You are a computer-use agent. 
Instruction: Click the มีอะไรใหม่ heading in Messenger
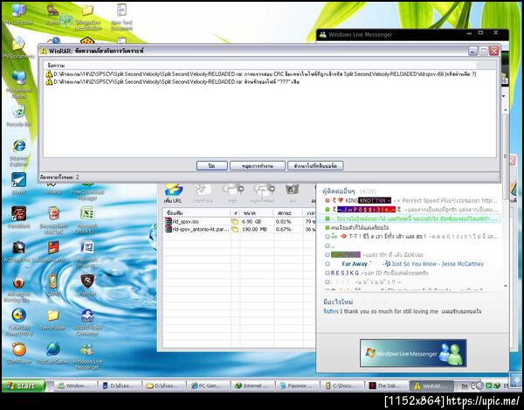[x=338, y=302]
